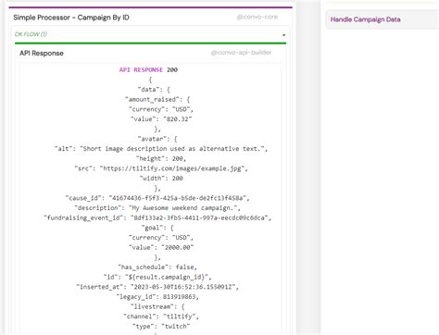The width and height of the screenshot is (439, 335).
Task: Click the fundraising_event_id line
Action: 157,217
